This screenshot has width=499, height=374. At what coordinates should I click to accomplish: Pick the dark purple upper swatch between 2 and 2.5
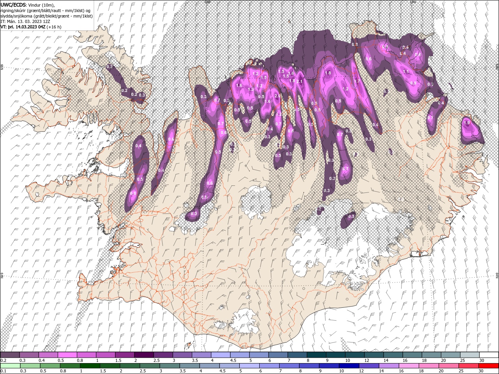click(x=144, y=355)
